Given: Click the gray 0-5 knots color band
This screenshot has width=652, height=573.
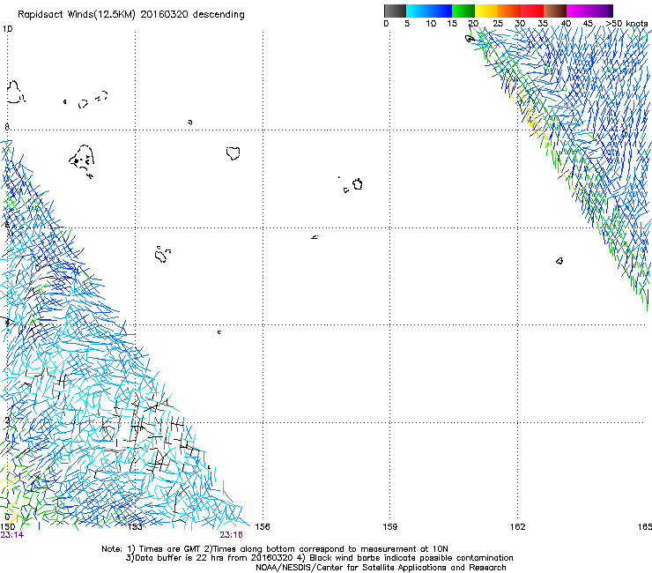Looking at the screenshot, I should pos(395,11).
